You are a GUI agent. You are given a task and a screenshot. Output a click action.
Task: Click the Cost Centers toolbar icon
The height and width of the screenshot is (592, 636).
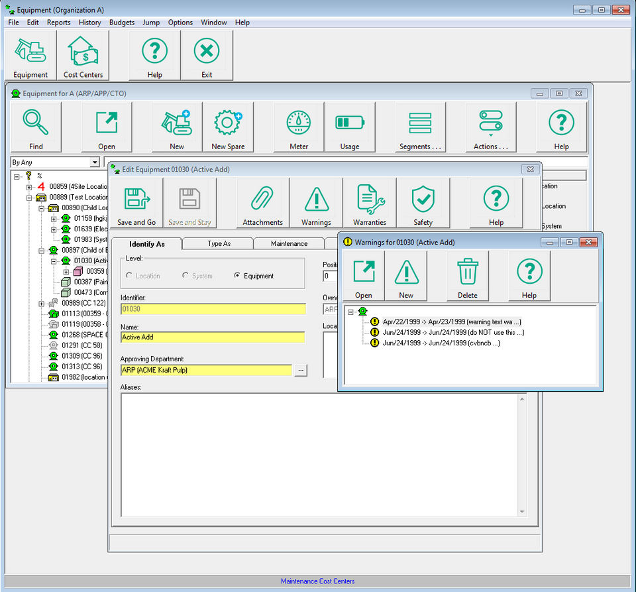83,56
